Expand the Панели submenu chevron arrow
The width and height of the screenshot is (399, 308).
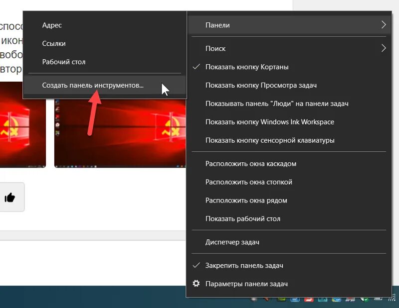pos(384,25)
